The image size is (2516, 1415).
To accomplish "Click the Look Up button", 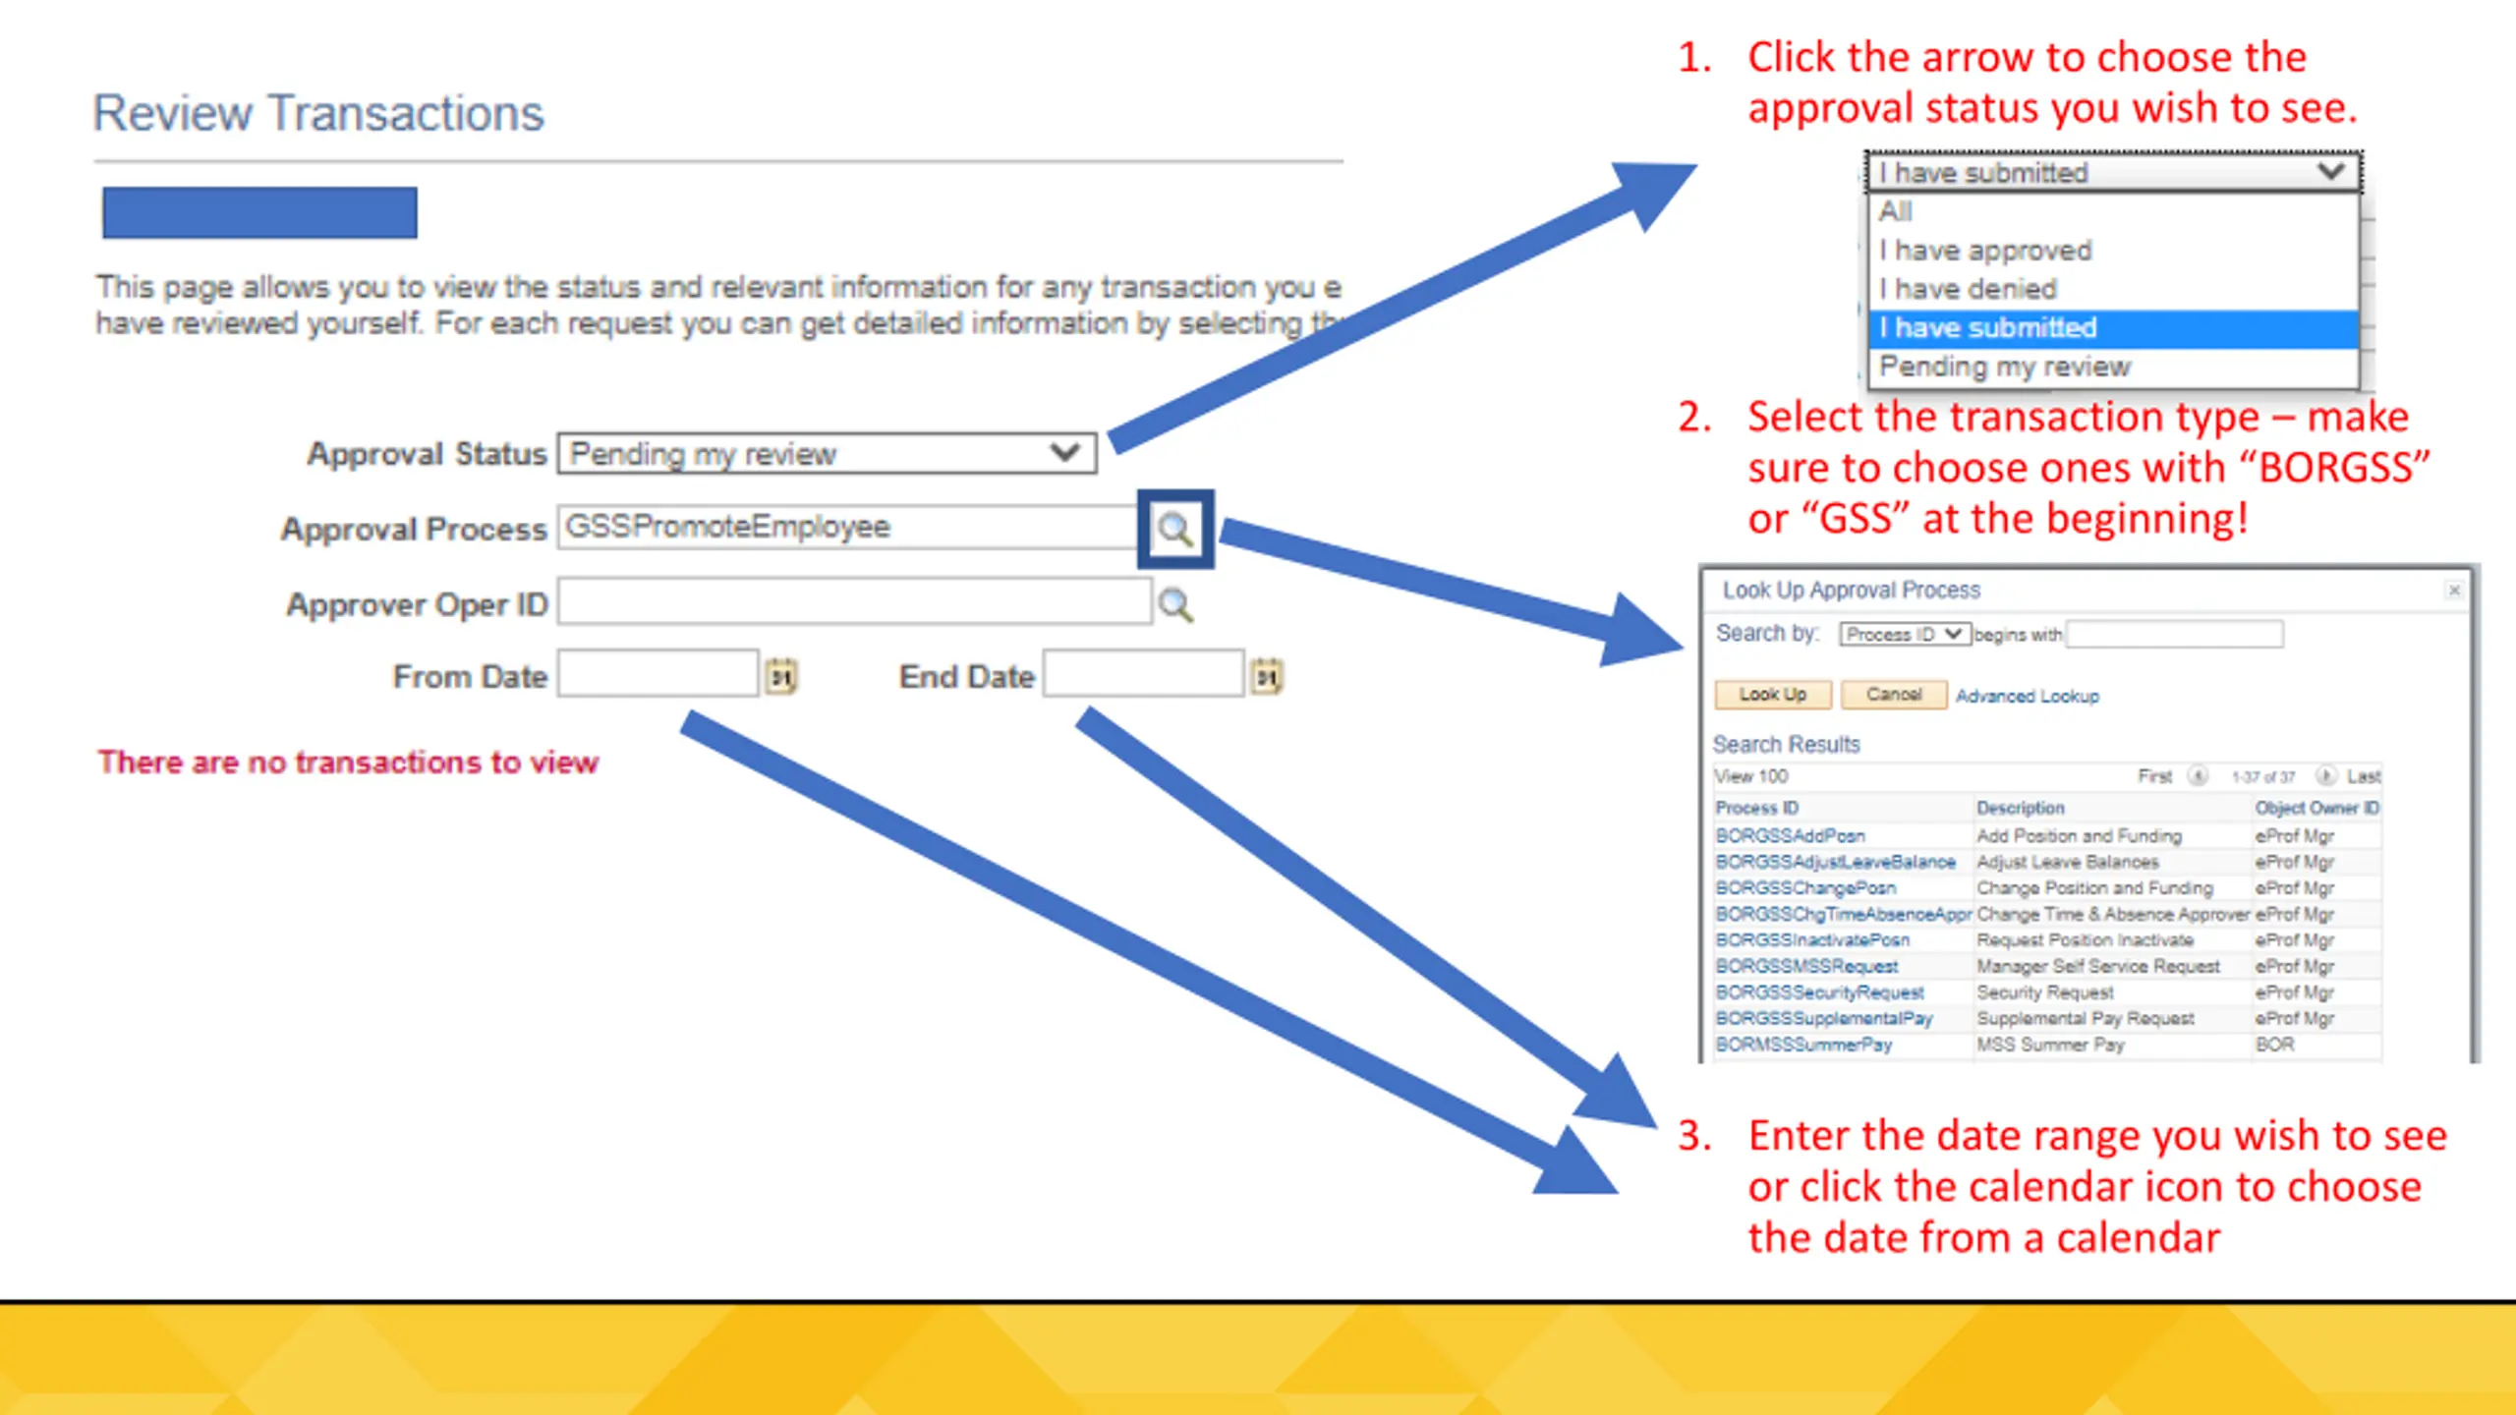I will pos(1773,695).
